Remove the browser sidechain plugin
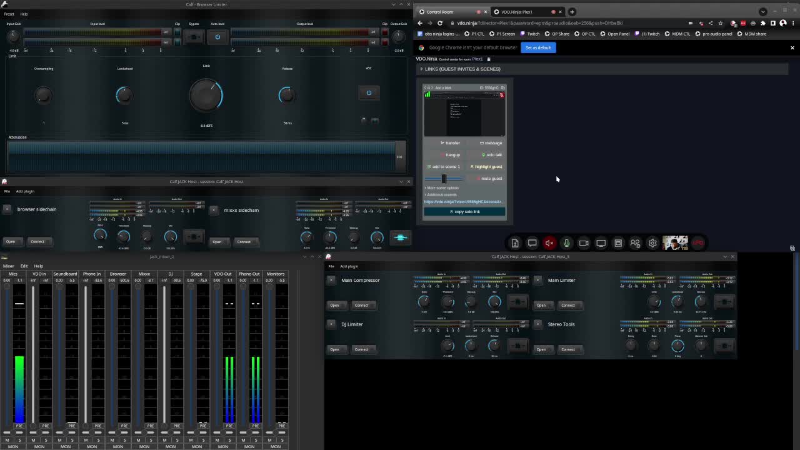Screen dimensions: 800x450 7,209
